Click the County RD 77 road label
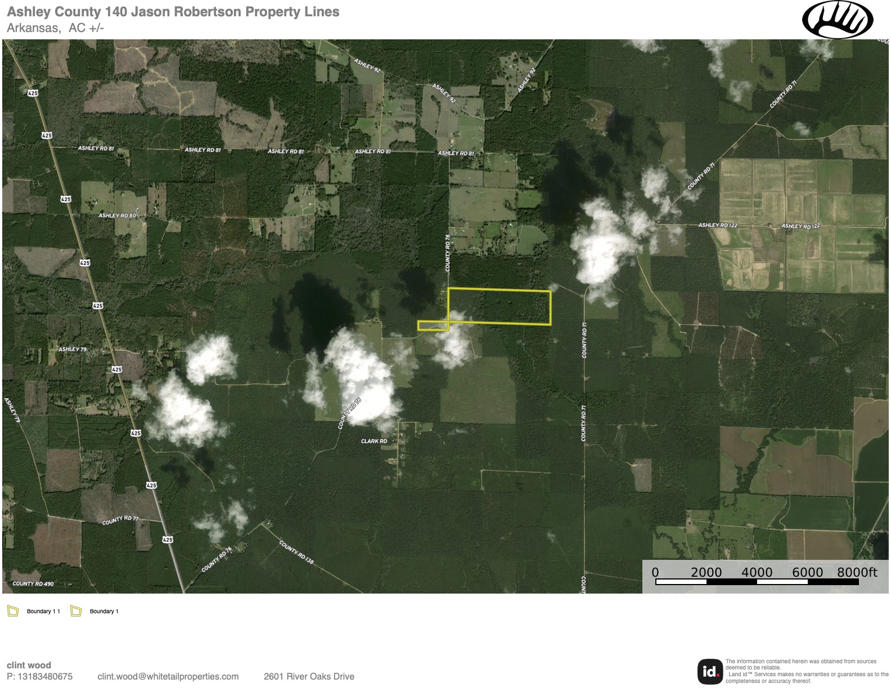 click(120, 520)
